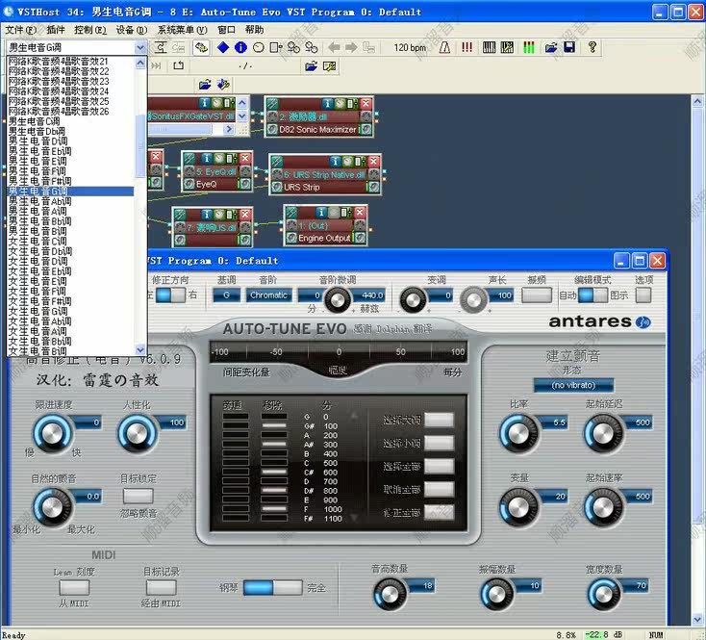Open the key selector showing G
The width and height of the screenshot is (706, 640).
[x=226, y=295]
